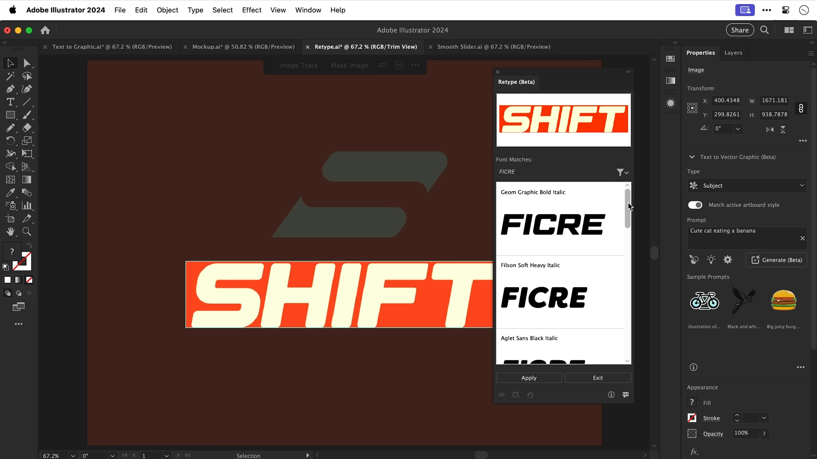Switch to the Layers tab in panel
The width and height of the screenshot is (817, 459).
tap(734, 52)
